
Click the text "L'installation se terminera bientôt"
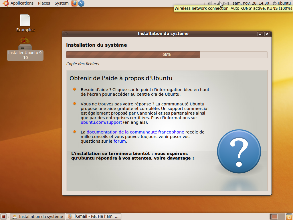click(x=111, y=154)
